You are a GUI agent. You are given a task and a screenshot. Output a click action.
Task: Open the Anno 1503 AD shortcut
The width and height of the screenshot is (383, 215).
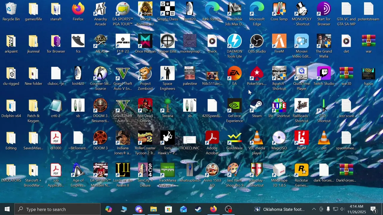[x=212, y=176]
